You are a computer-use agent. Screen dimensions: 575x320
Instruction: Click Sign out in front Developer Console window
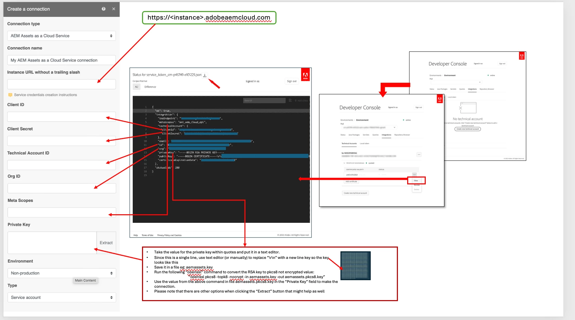(419, 107)
